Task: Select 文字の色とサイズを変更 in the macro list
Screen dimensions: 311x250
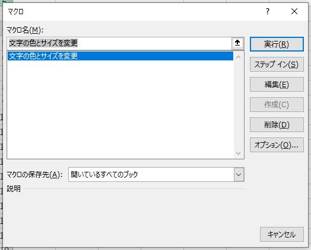Action: [120, 56]
